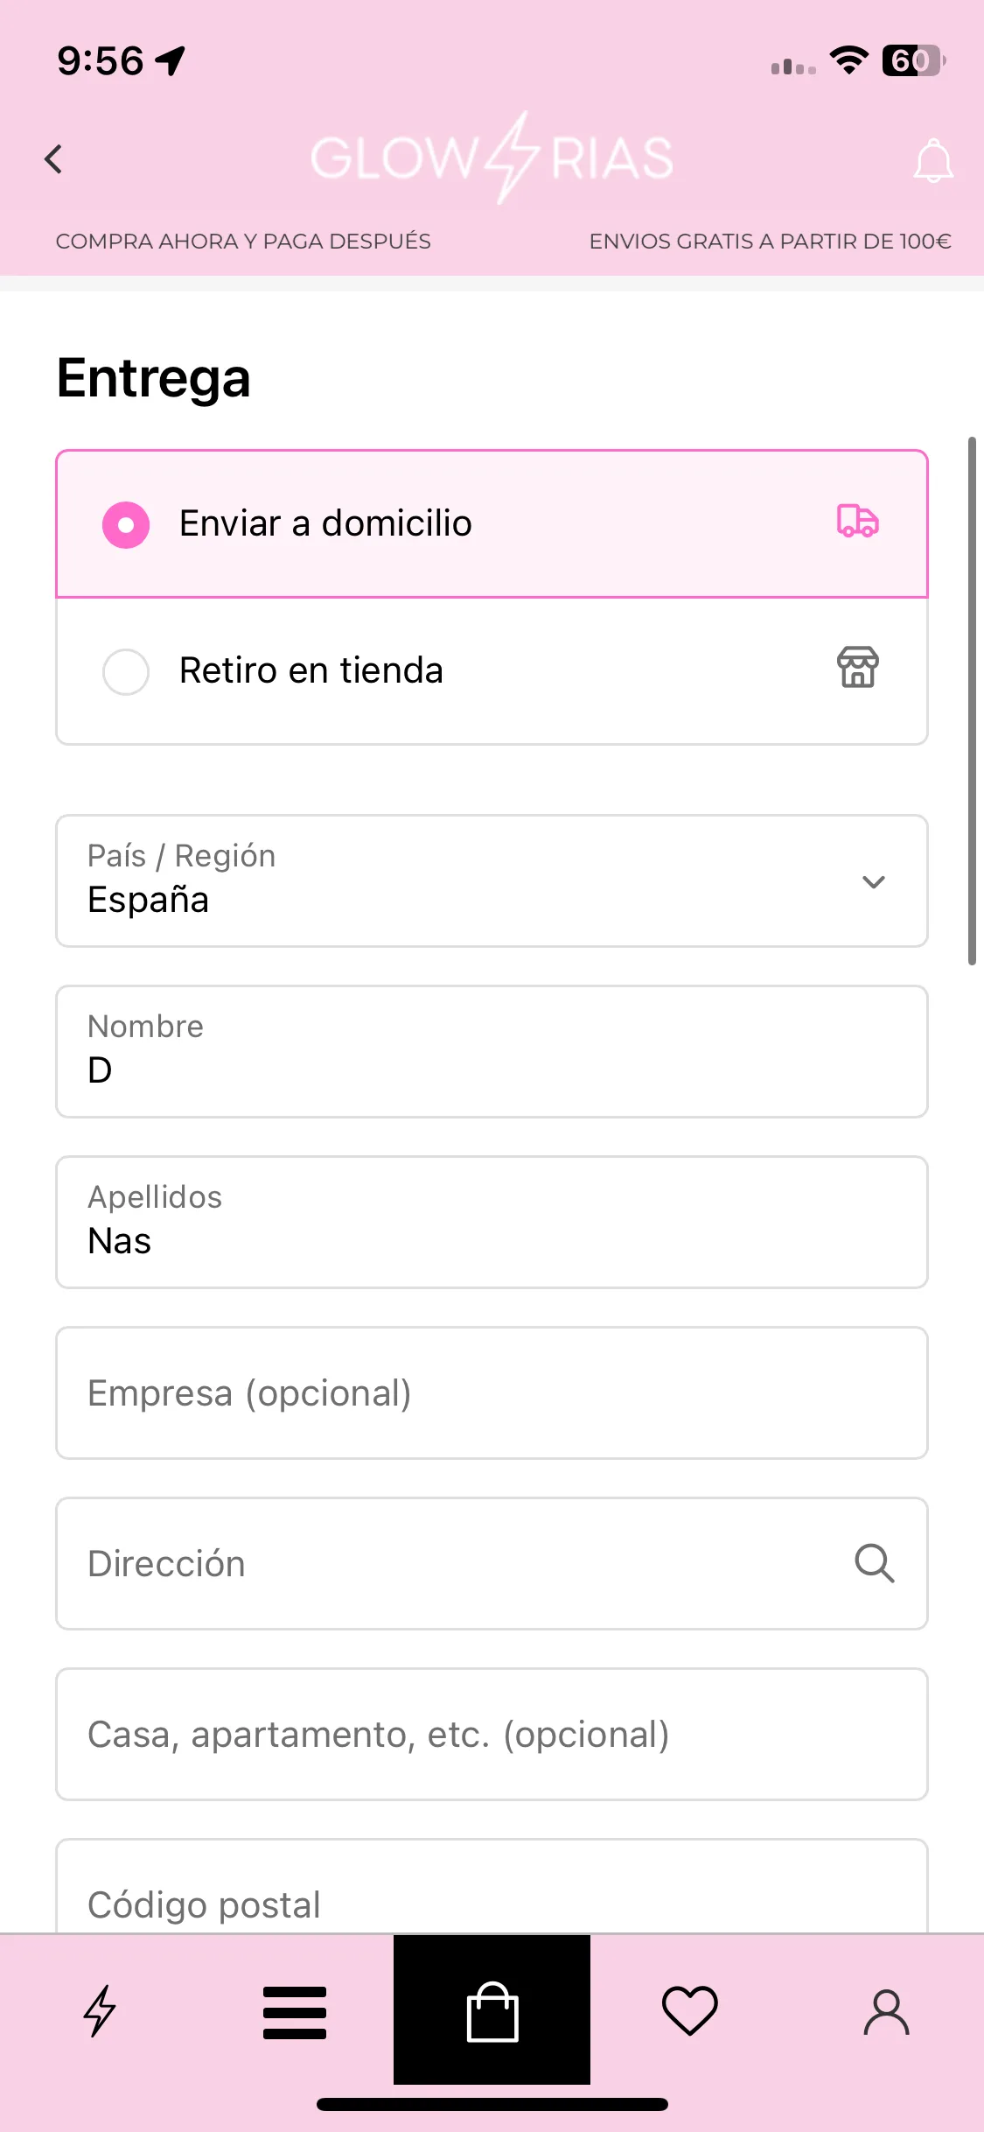
Task: Open the account profile icon
Action: tap(887, 2011)
